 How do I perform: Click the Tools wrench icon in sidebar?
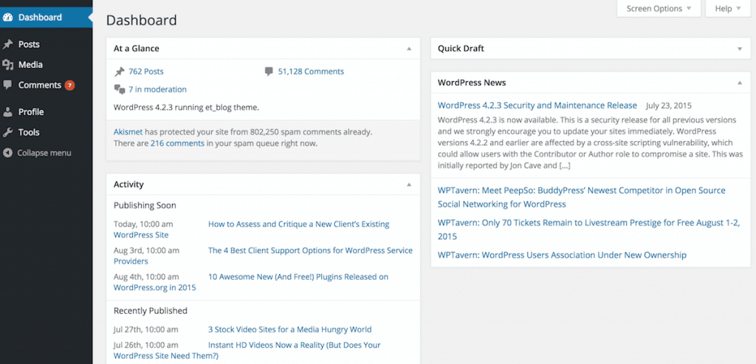(x=7, y=132)
